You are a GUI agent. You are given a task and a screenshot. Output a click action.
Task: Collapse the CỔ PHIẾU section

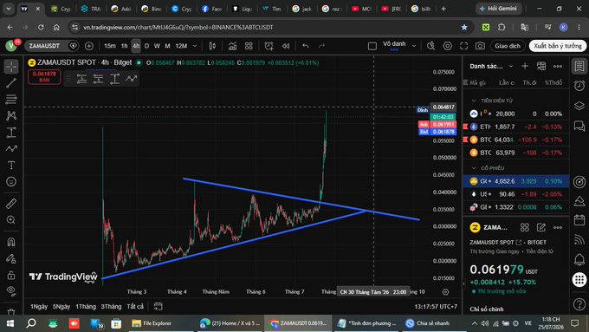click(x=473, y=168)
